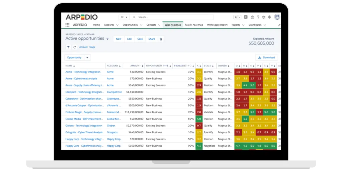
Task: Sort by the OPPORTUNITY TYPE column arrow
Action: coord(170,66)
